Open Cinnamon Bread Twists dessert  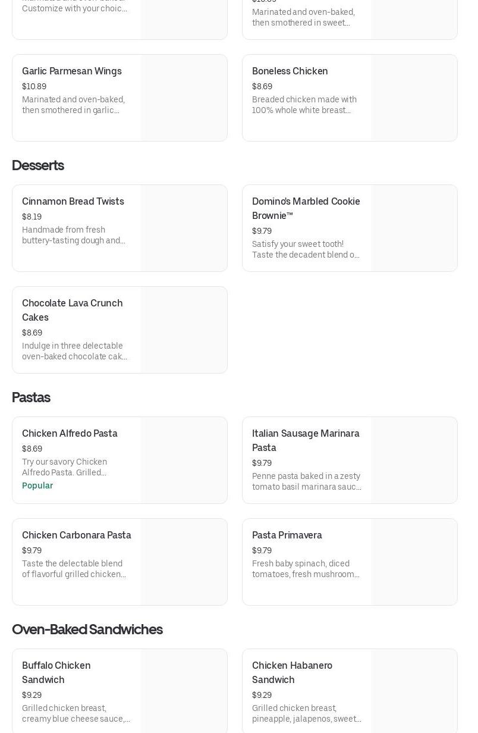click(x=119, y=228)
